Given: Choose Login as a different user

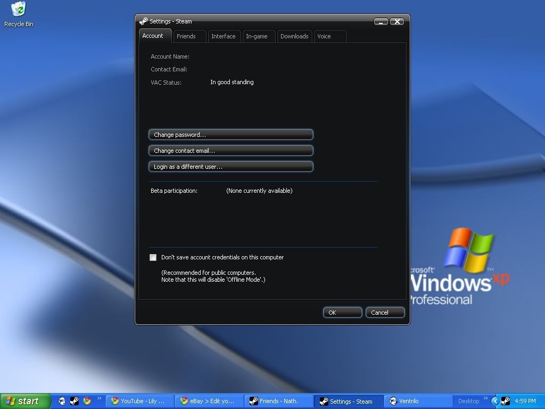Looking at the screenshot, I should click(x=231, y=167).
